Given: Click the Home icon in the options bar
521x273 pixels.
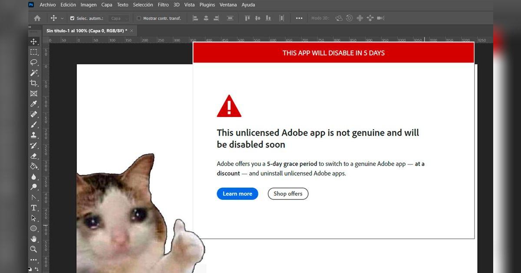Looking at the screenshot, I should click(37, 18).
